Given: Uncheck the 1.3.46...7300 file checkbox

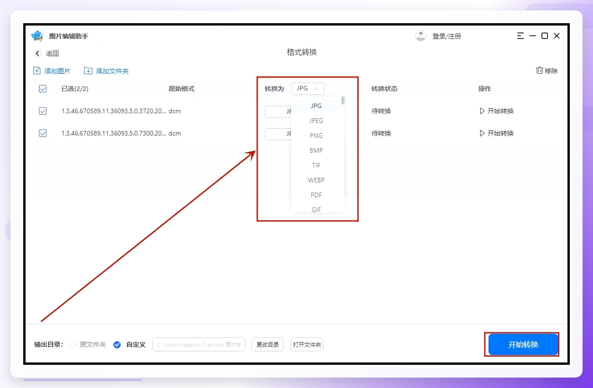Looking at the screenshot, I should click(43, 133).
